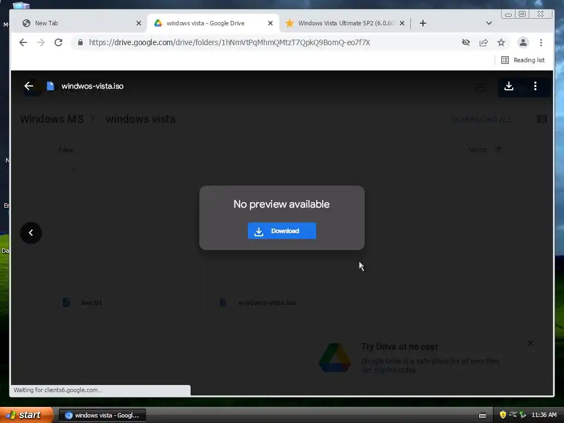This screenshot has height=423, width=564.
Task: Dismiss the Try Drive at no cost banner
Action: (530, 343)
